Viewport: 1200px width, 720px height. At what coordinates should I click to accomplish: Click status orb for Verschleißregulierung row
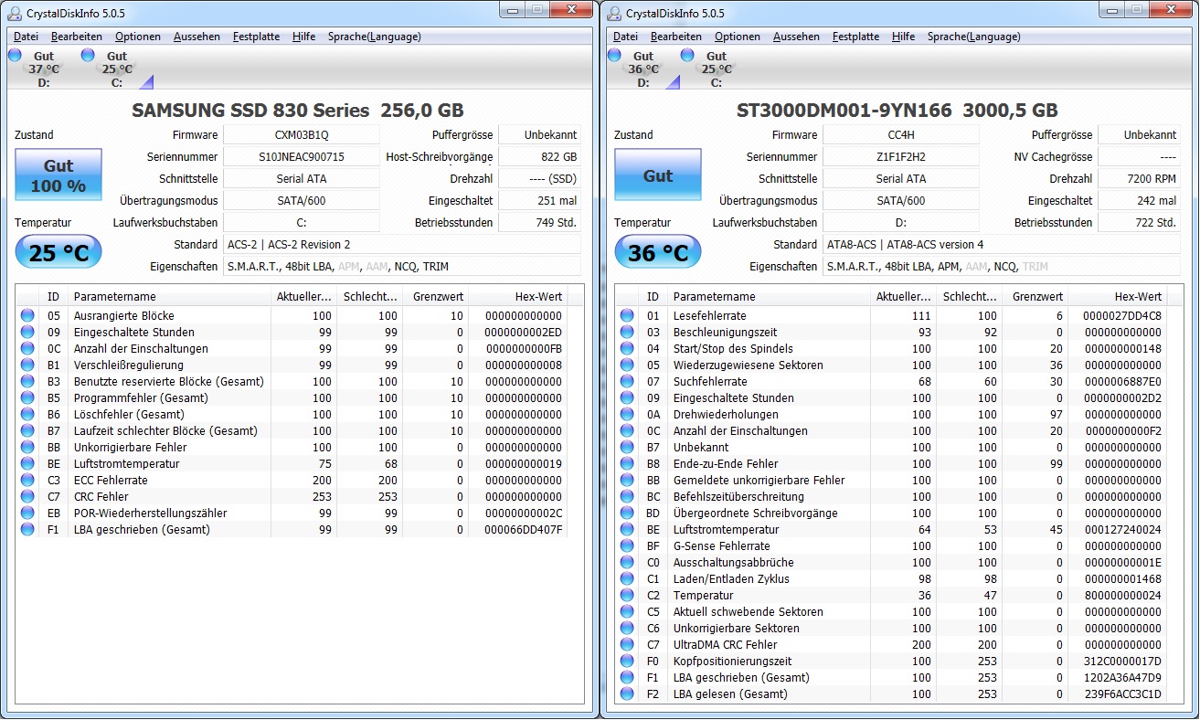pos(27,365)
